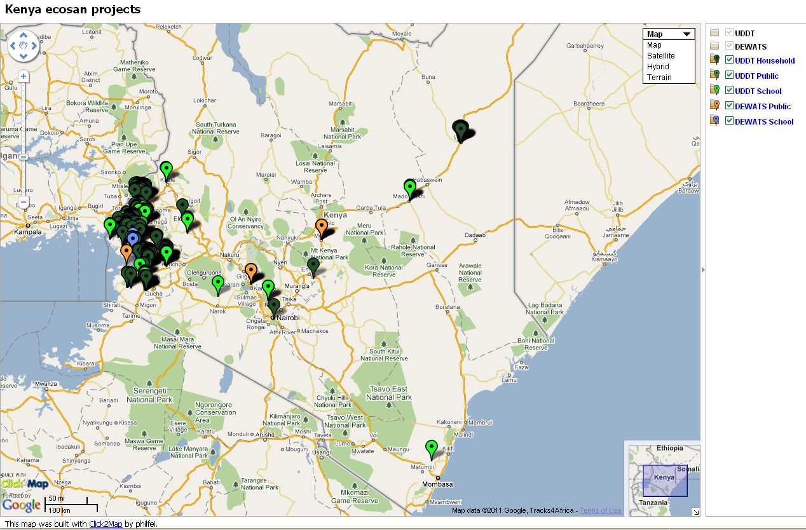Click the UDDT folder icon in the legend
Screen dimensions: 806x530
(713, 32)
